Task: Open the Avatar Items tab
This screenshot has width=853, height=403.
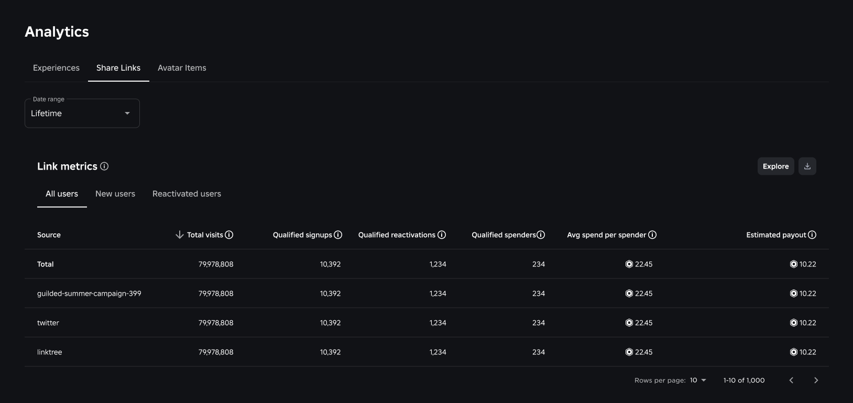Action: pyautogui.click(x=182, y=68)
